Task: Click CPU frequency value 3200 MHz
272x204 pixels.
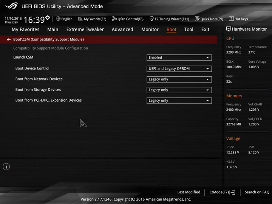Action: [x=233, y=52]
